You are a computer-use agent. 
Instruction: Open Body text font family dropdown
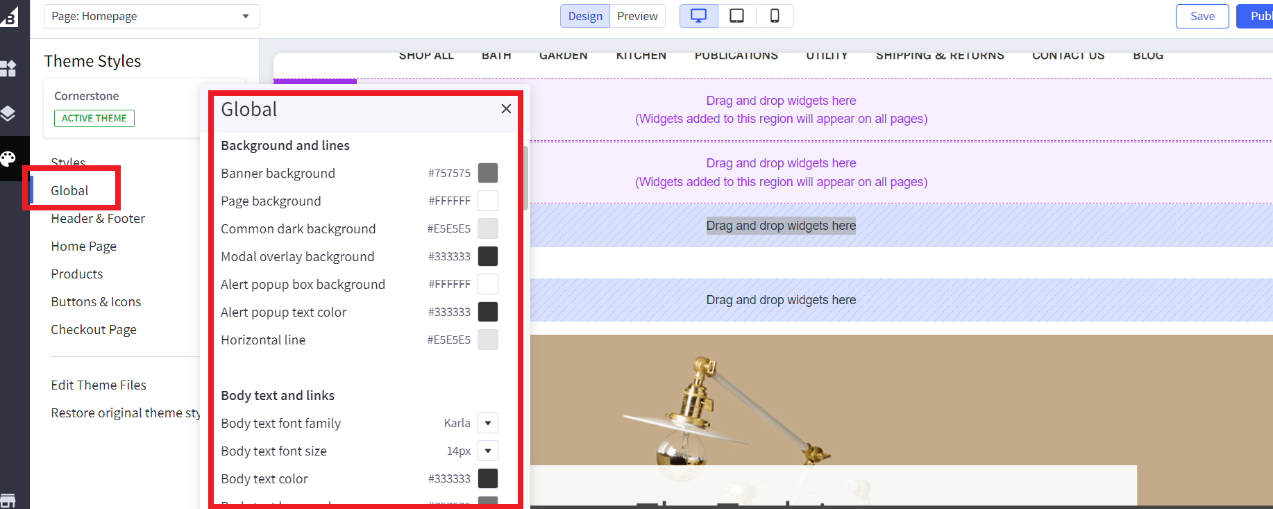(x=488, y=423)
